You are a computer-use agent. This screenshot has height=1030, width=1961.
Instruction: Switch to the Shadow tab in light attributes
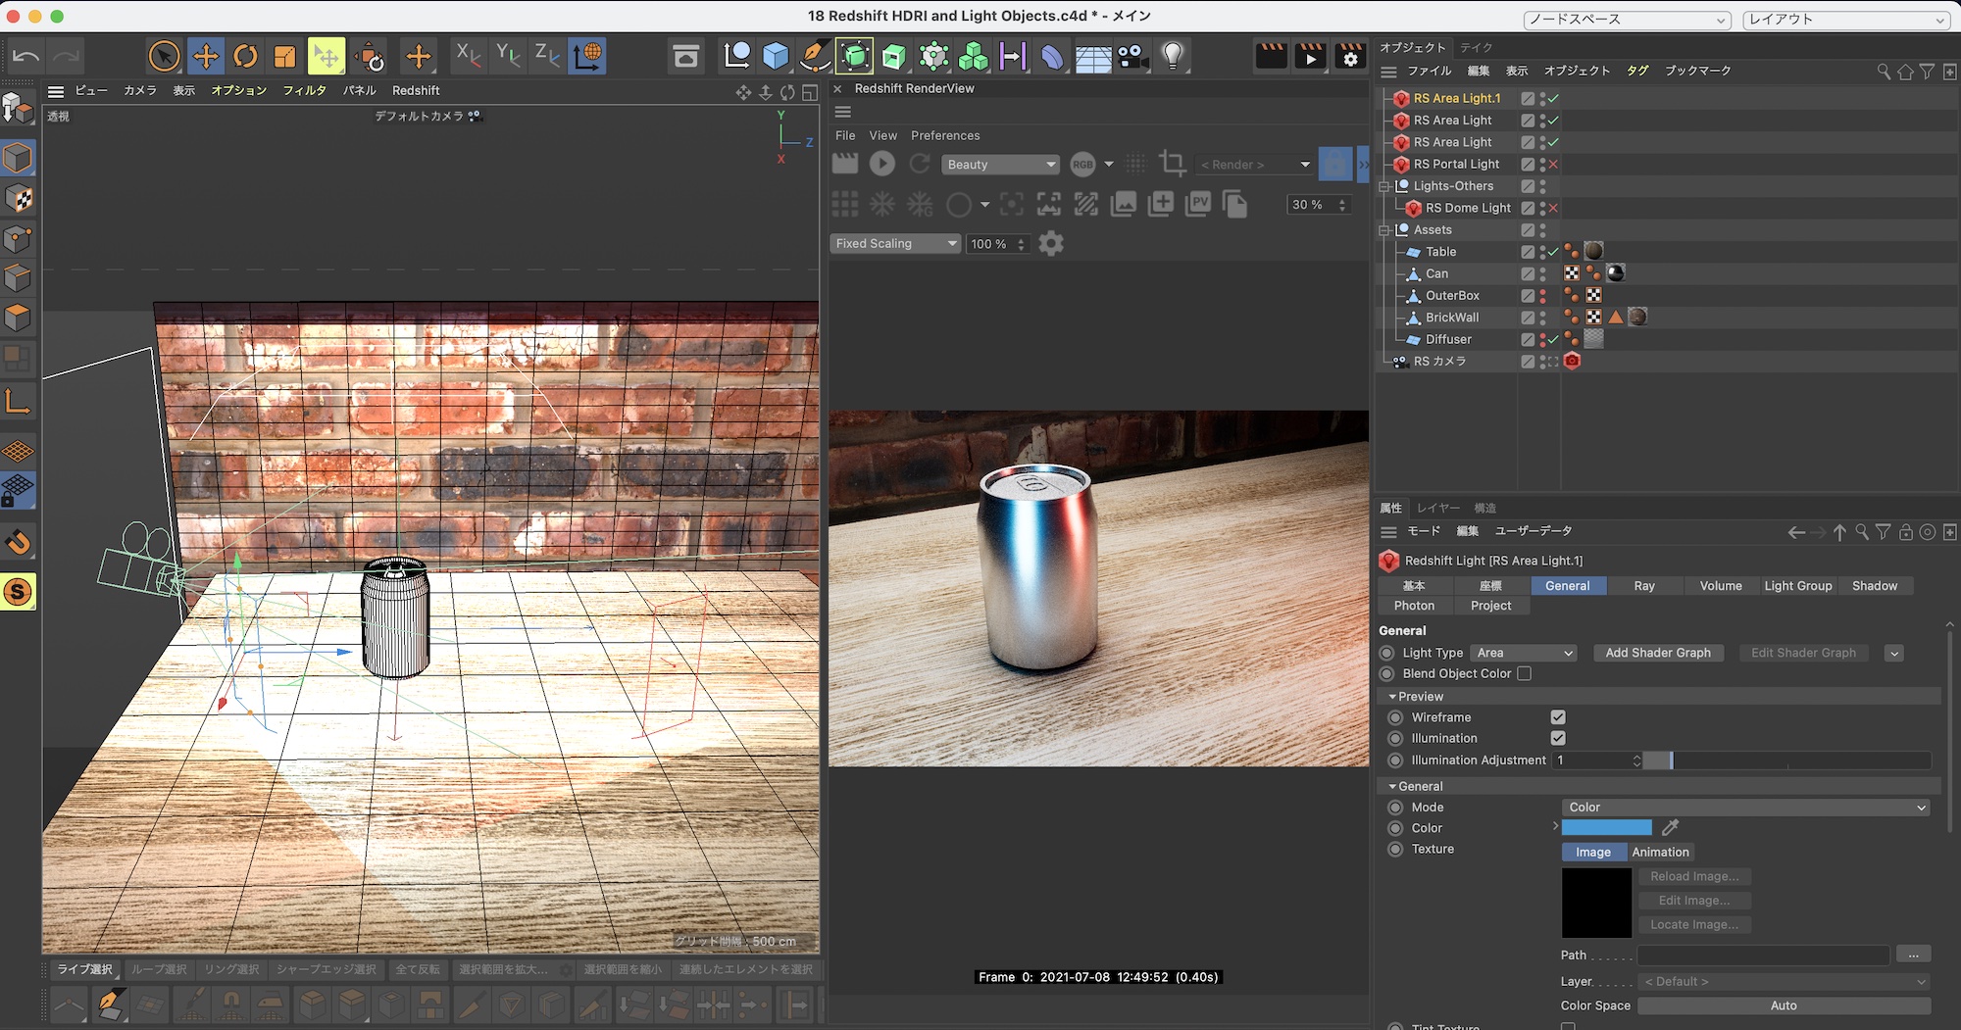click(x=1875, y=585)
